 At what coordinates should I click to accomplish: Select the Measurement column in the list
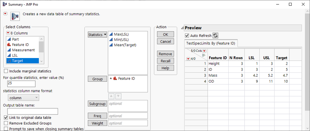tap(23, 50)
